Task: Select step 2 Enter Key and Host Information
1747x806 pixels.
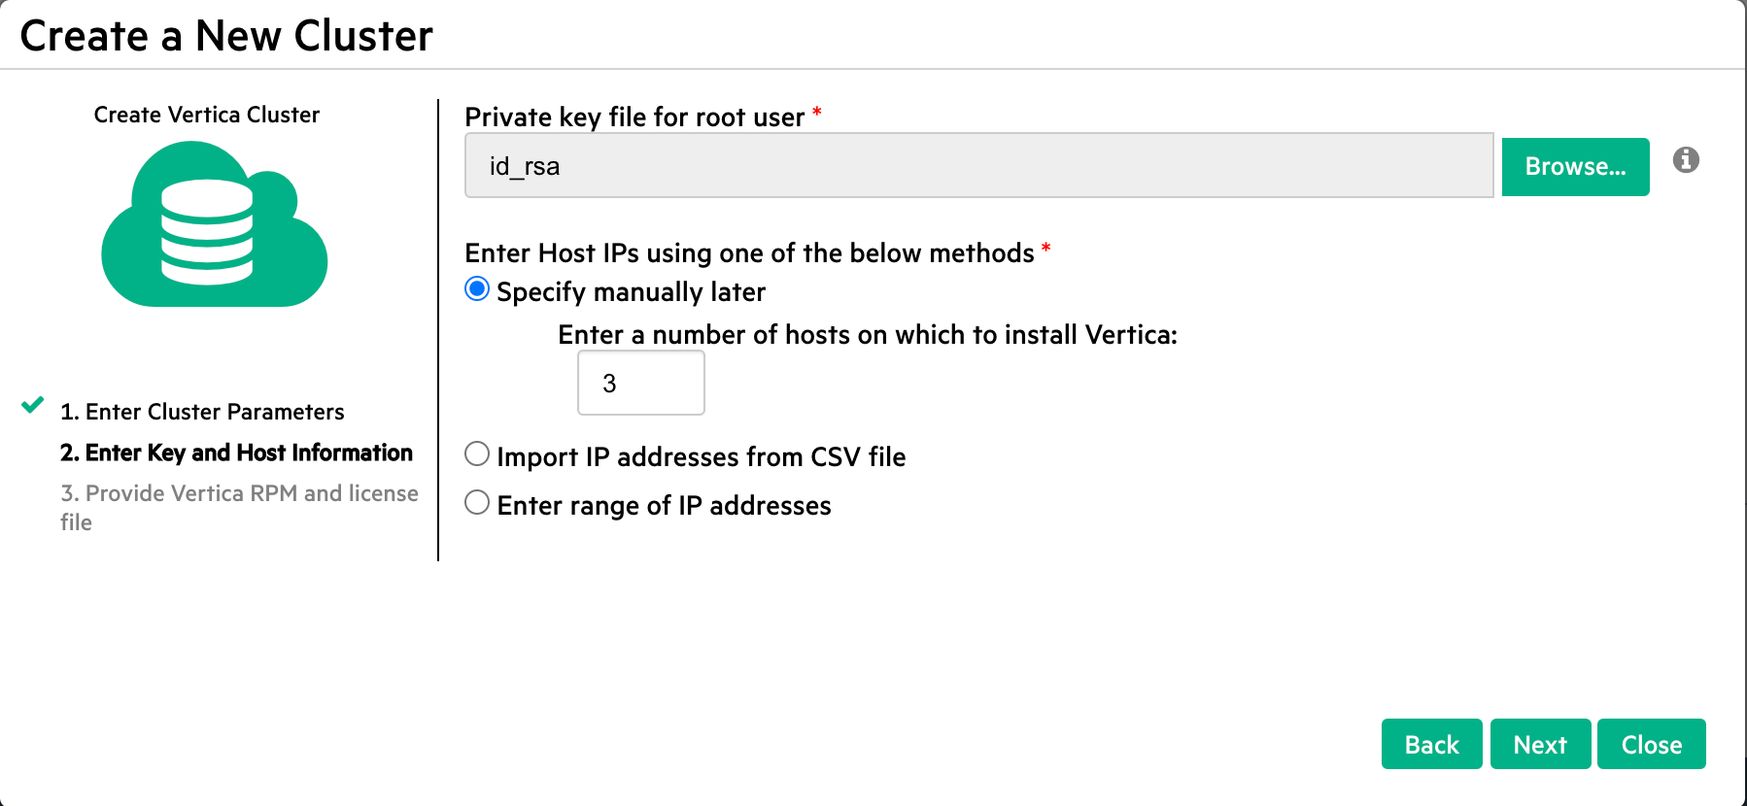Action: tap(236, 453)
